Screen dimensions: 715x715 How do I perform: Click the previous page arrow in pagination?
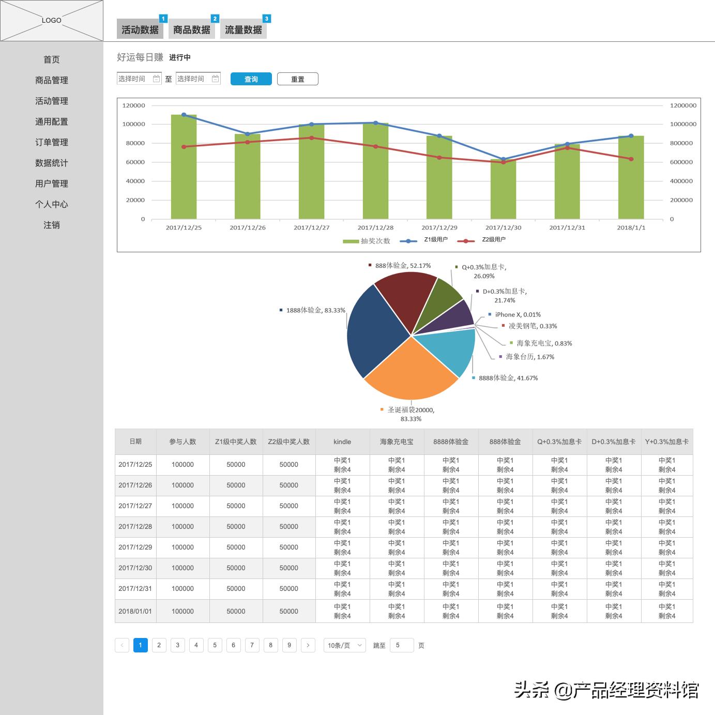[x=121, y=645]
